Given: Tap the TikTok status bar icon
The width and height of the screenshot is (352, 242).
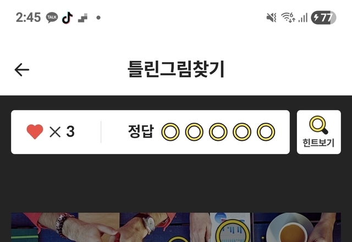Looking at the screenshot, I should (67, 18).
